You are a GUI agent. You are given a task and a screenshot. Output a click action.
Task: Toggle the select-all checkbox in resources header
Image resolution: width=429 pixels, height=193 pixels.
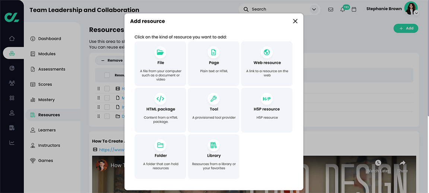tap(107, 75)
